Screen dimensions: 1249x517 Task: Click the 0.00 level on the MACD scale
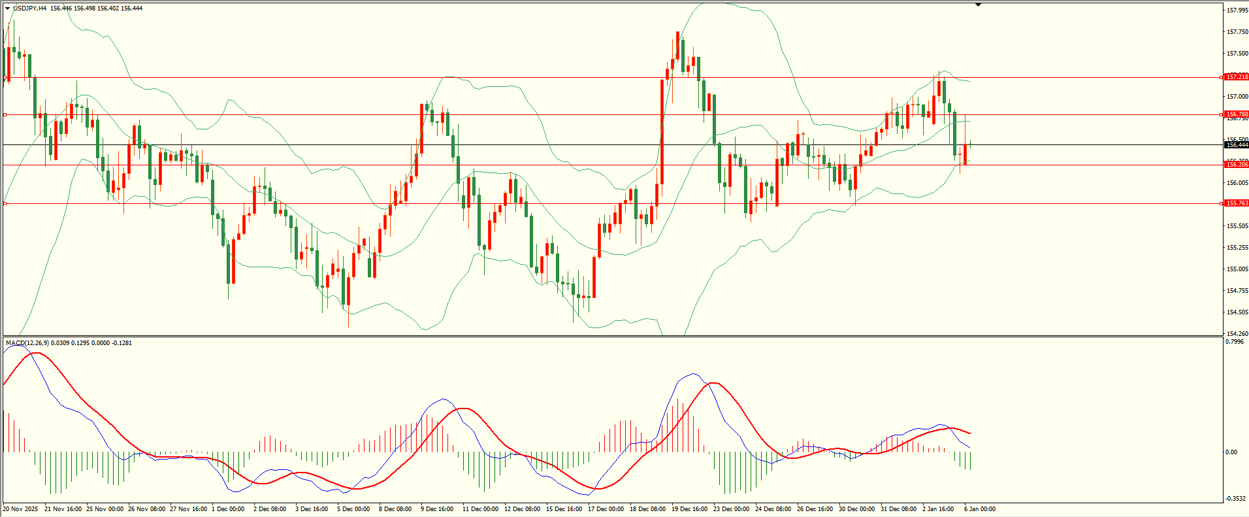pos(1231,452)
